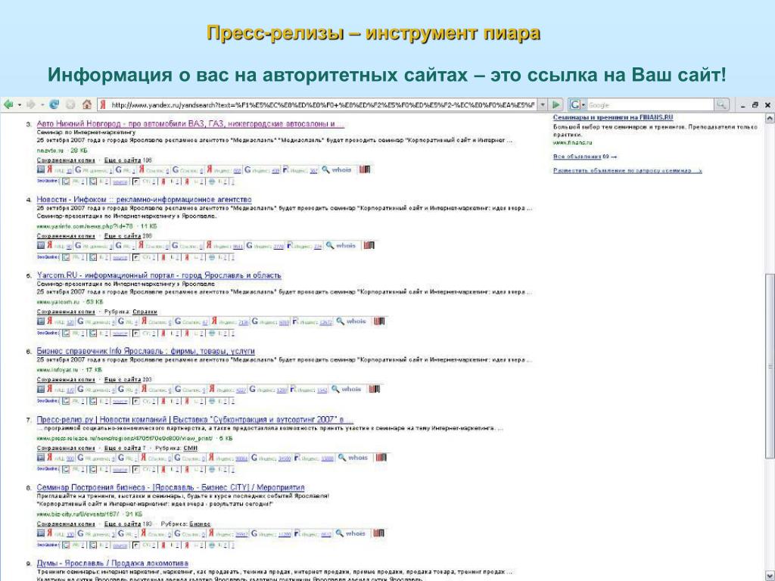Image resolution: width=775 pixels, height=581 pixels.
Task: Open result "Авто Нижний Новгород - про автомобили"
Action: pos(190,123)
